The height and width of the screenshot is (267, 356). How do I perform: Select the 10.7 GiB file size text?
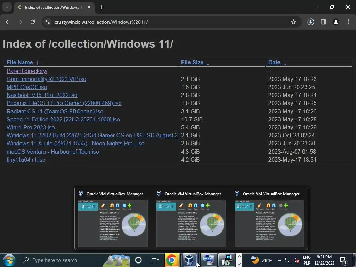(x=192, y=120)
